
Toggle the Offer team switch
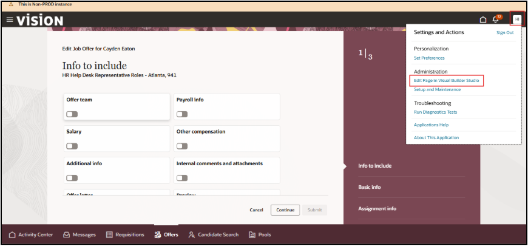72,114
